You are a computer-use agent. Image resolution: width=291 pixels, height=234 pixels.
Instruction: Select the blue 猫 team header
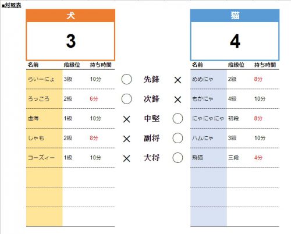[x=235, y=16]
